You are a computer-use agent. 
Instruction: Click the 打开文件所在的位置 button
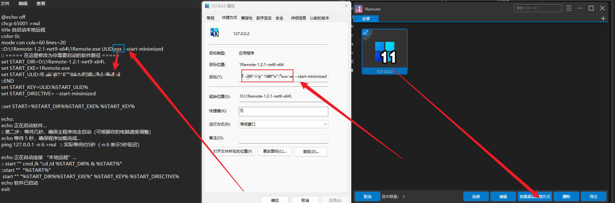click(232, 152)
